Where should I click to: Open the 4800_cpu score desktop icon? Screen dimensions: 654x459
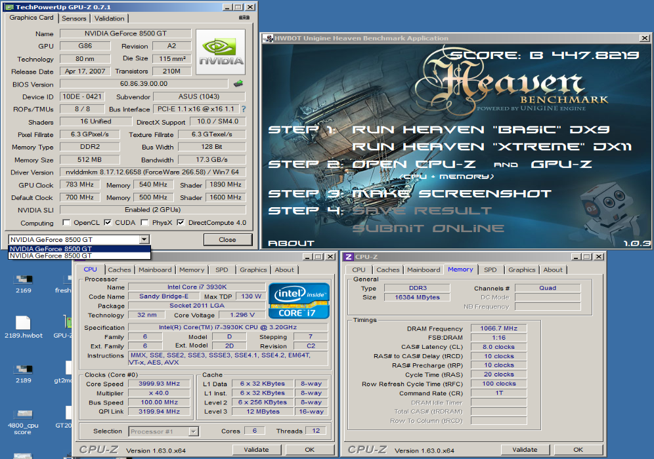tap(23, 422)
